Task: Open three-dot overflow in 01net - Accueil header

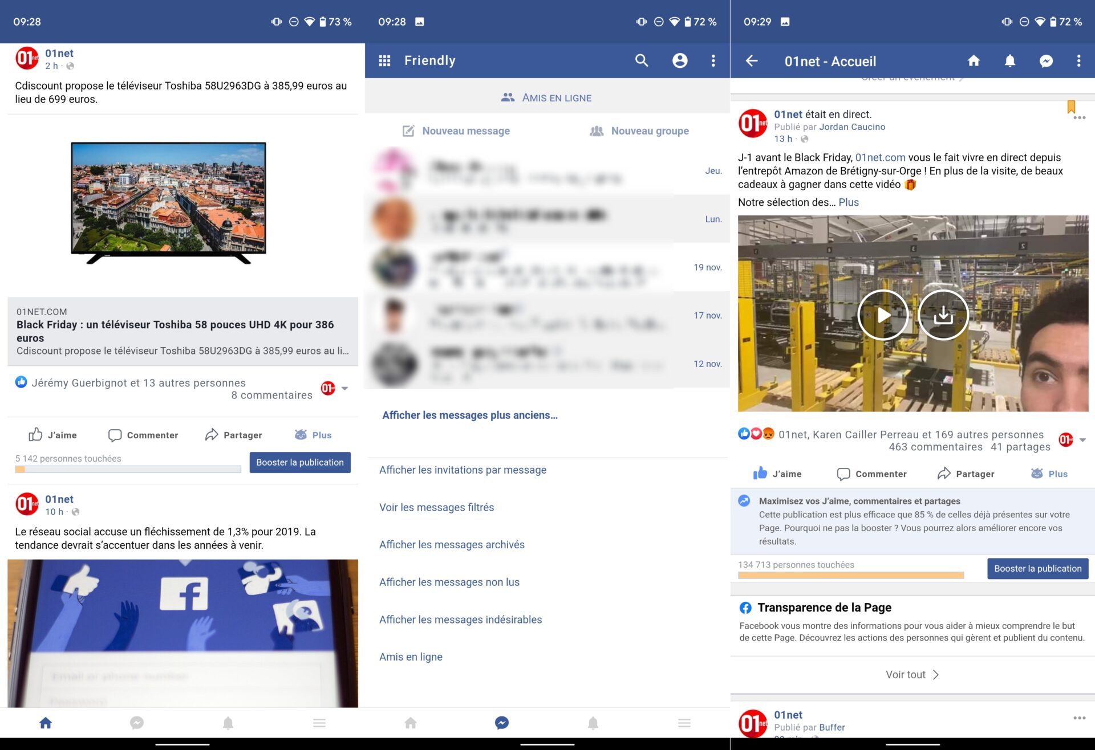Action: (1078, 61)
